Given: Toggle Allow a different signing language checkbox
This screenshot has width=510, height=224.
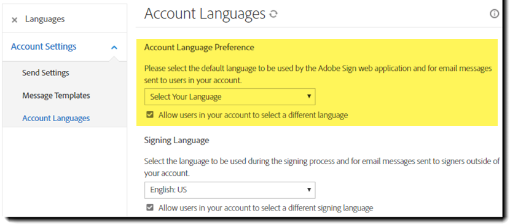Looking at the screenshot, I should tap(149, 207).
